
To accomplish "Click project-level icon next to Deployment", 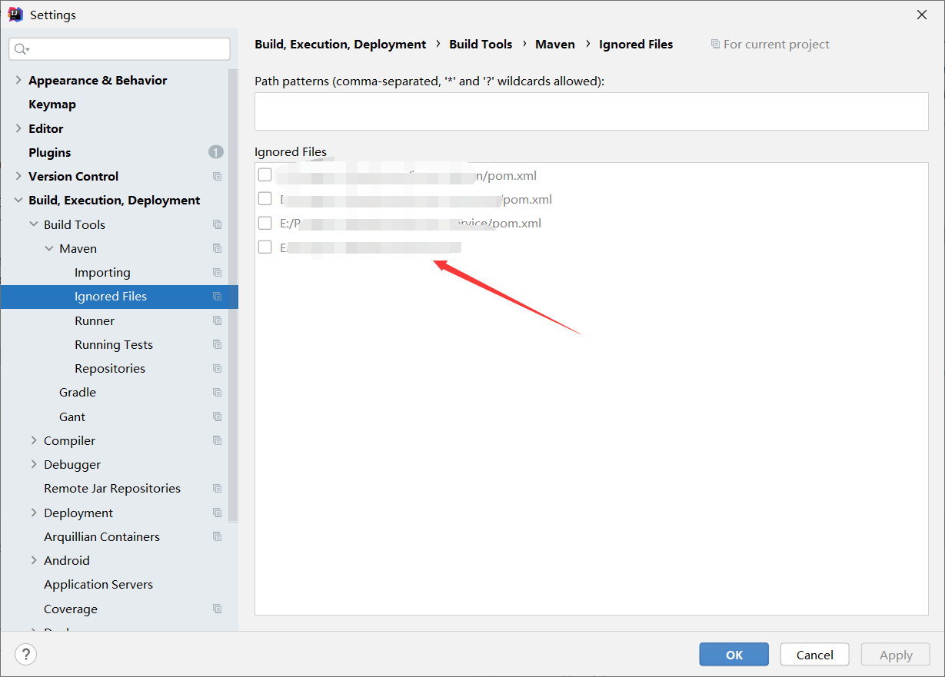I will 217,513.
